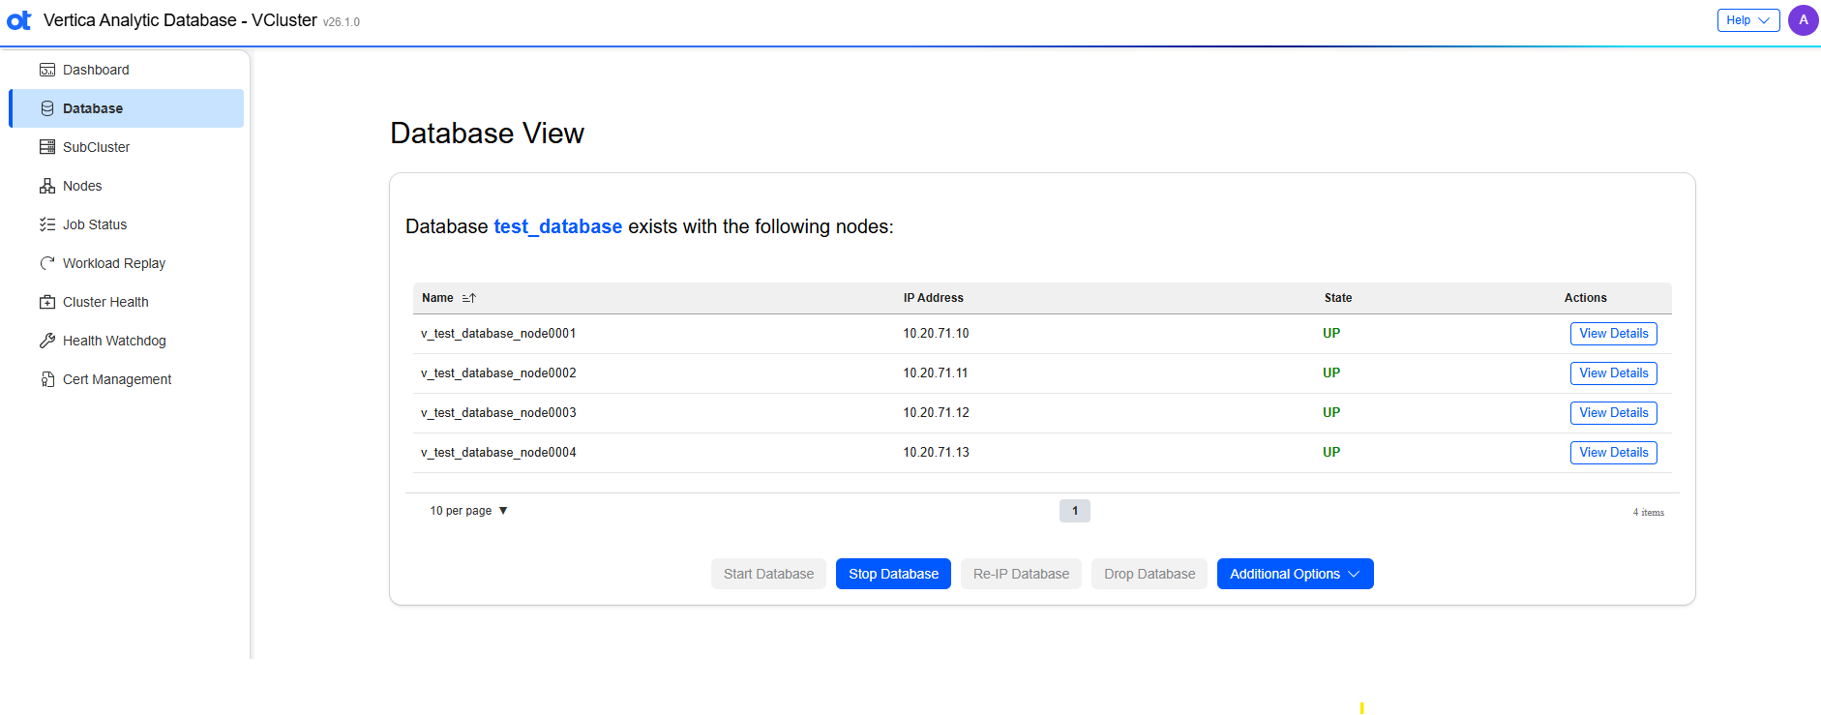Expand Additional Options dropdown
This screenshot has height=715, width=1821.
(1295, 574)
